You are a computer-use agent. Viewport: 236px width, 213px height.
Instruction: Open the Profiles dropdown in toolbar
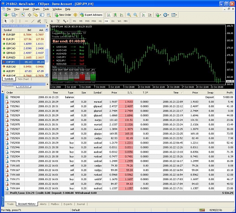point(14,15)
